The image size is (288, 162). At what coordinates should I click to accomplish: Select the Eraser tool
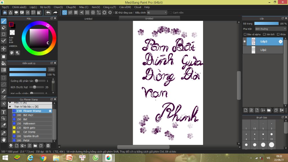pos(3,28)
